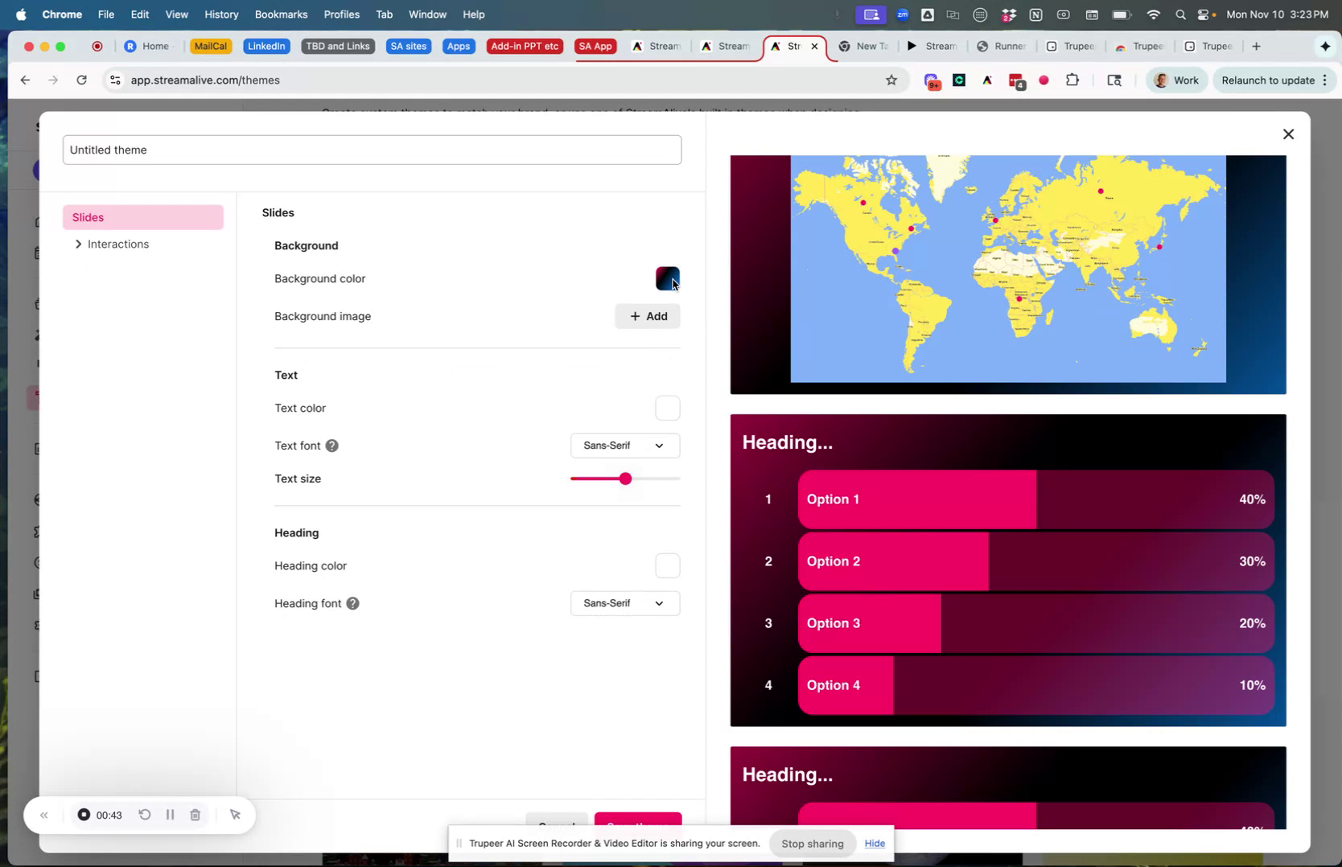
Task: Restart the recording timer
Action: click(x=144, y=815)
